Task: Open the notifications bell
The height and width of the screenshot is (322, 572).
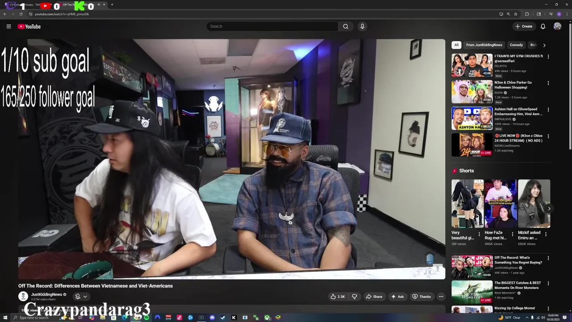Action: [x=543, y=26]
